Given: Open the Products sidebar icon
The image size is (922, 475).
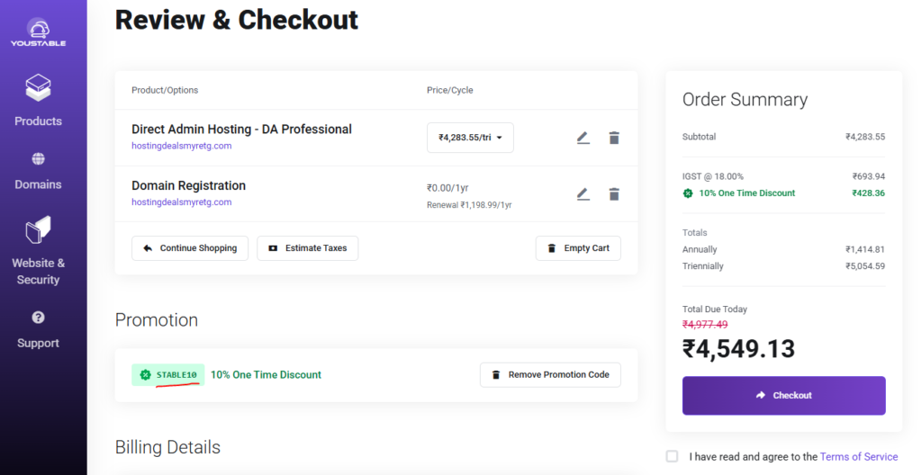Looking at the screenshot, I should coord(38,87).
